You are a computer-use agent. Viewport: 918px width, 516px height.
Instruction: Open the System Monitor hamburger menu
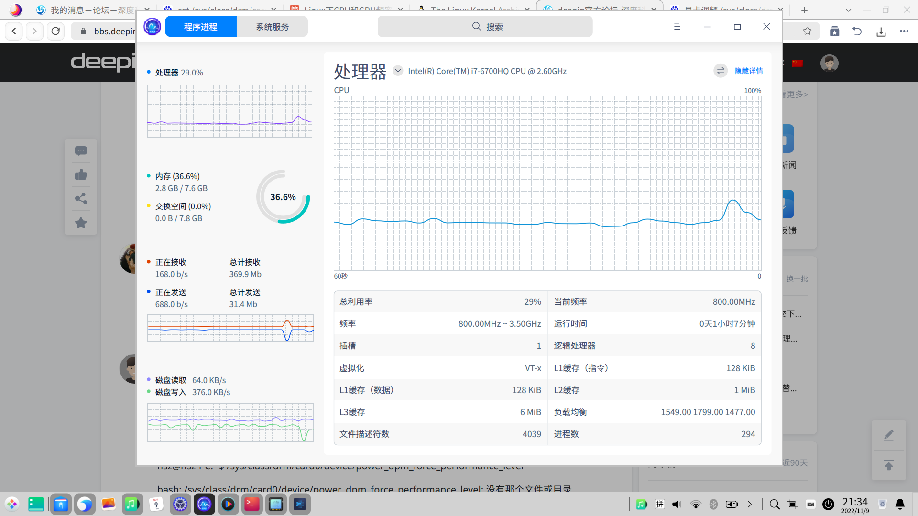677,27
